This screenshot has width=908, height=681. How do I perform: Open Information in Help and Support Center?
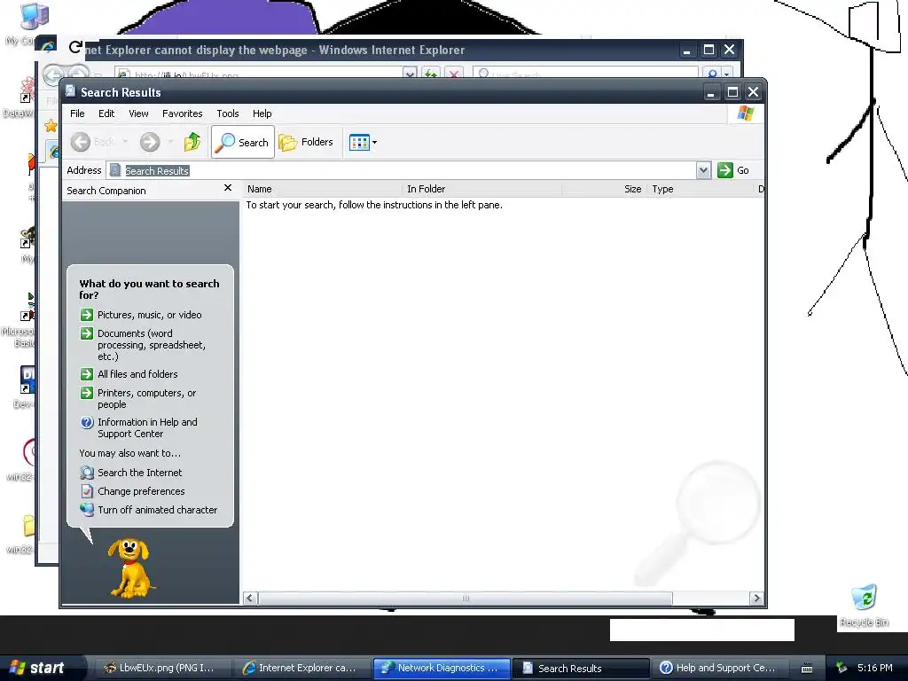click(147, 428)
